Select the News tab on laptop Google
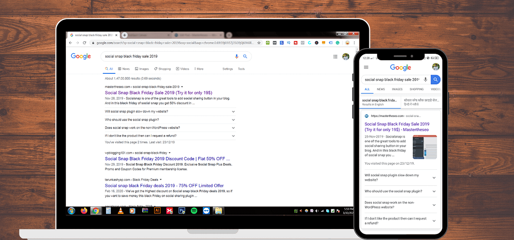 click(x=123, y=69)
